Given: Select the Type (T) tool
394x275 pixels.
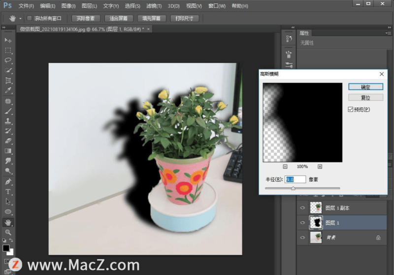Looking at the screenshot, I should [x=8, y=192].
